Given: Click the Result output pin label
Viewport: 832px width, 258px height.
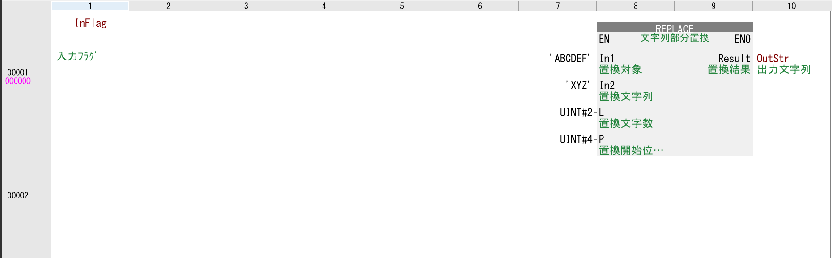Looking at the screenshot, I should 734,59.
